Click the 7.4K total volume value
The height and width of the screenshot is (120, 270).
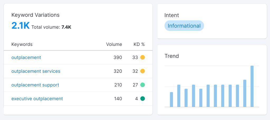click(x=66, y=27)
